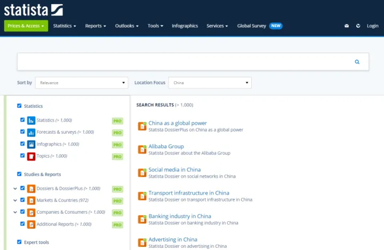Uncheck the Infographics checkbox
The image size is (384, 250).
click(22, 143)
